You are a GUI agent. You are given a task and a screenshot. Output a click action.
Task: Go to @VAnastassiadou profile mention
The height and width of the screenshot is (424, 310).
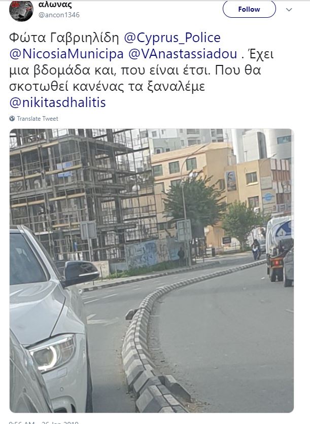click(183, 54)
